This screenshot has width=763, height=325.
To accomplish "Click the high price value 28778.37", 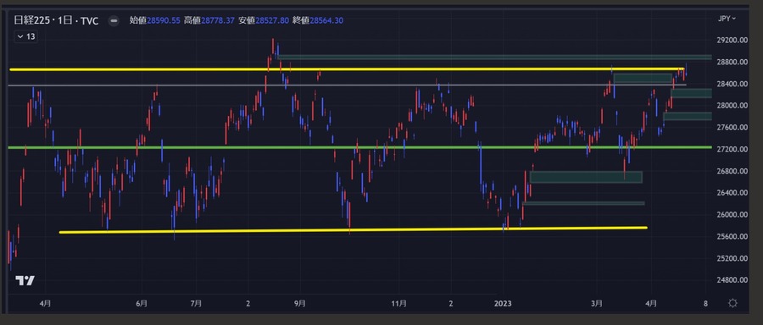I will 218,20.
